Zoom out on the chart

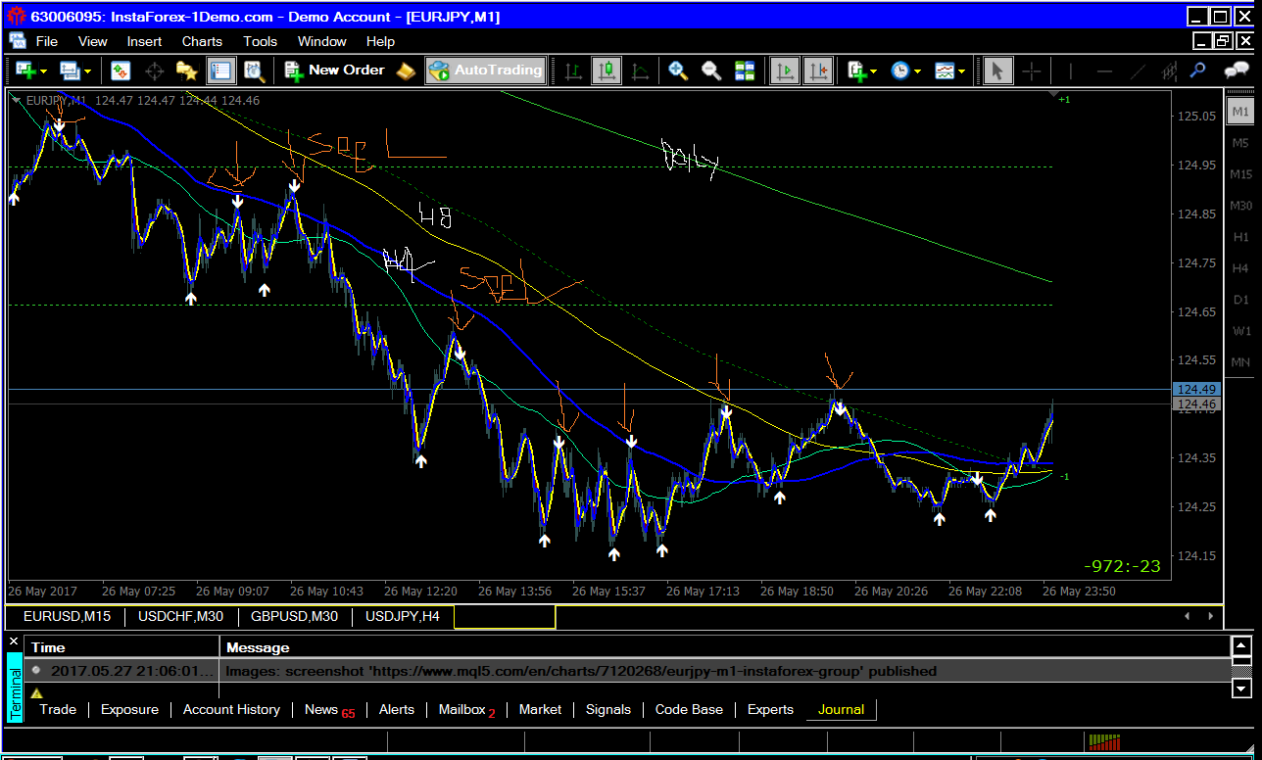tap(711, 71)
